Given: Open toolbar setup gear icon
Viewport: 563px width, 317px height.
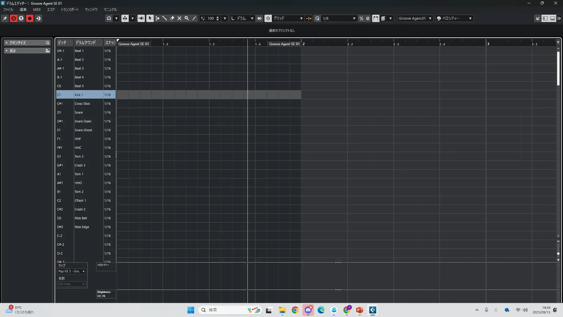Looking at the screenshot, I should point(559,18).
